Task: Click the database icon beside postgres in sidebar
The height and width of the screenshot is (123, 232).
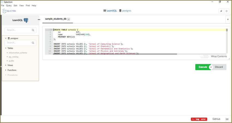Action: point(9,38)
